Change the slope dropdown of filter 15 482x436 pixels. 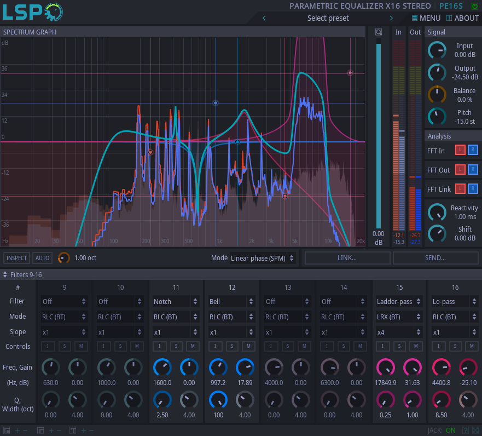point(399,331)
